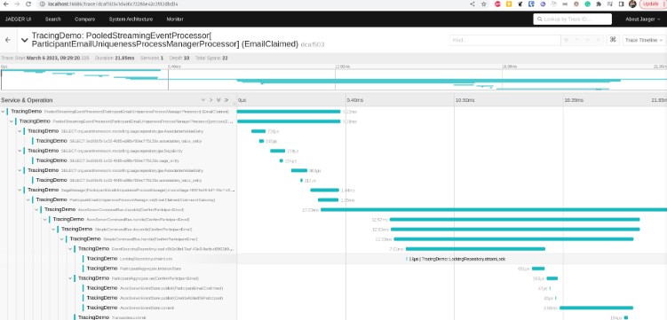
Task: Open the browser side panel icon
Action: 622,4
